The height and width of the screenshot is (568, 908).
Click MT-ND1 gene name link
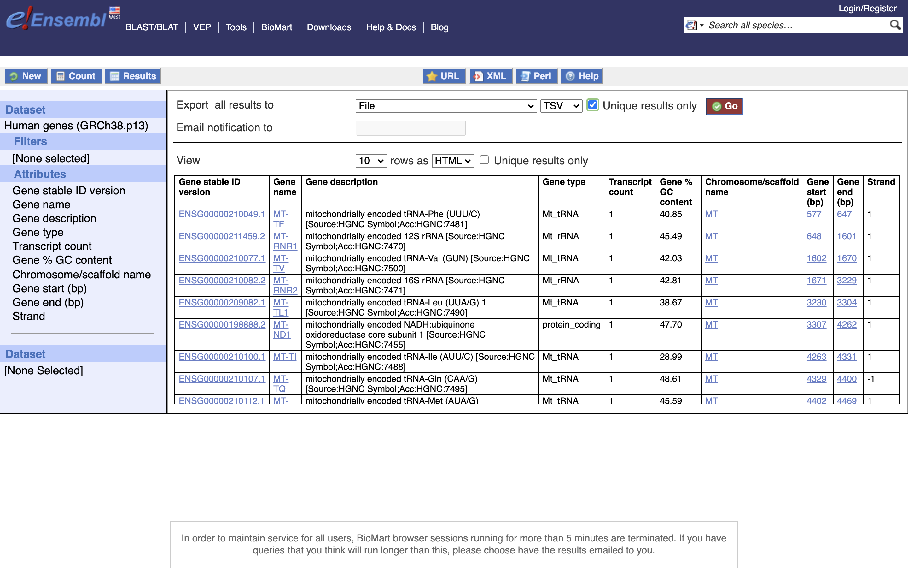[282, 329]
